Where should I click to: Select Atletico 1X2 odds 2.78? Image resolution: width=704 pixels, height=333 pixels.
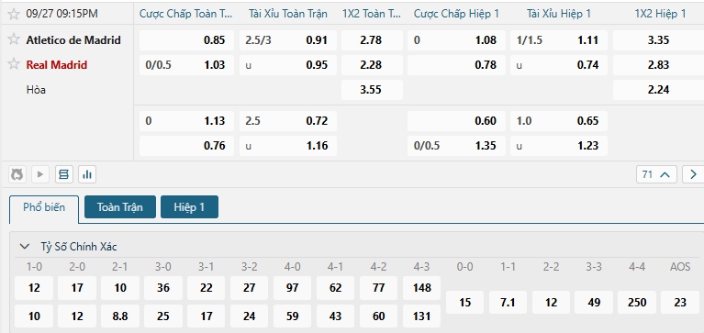pos(372,40)
